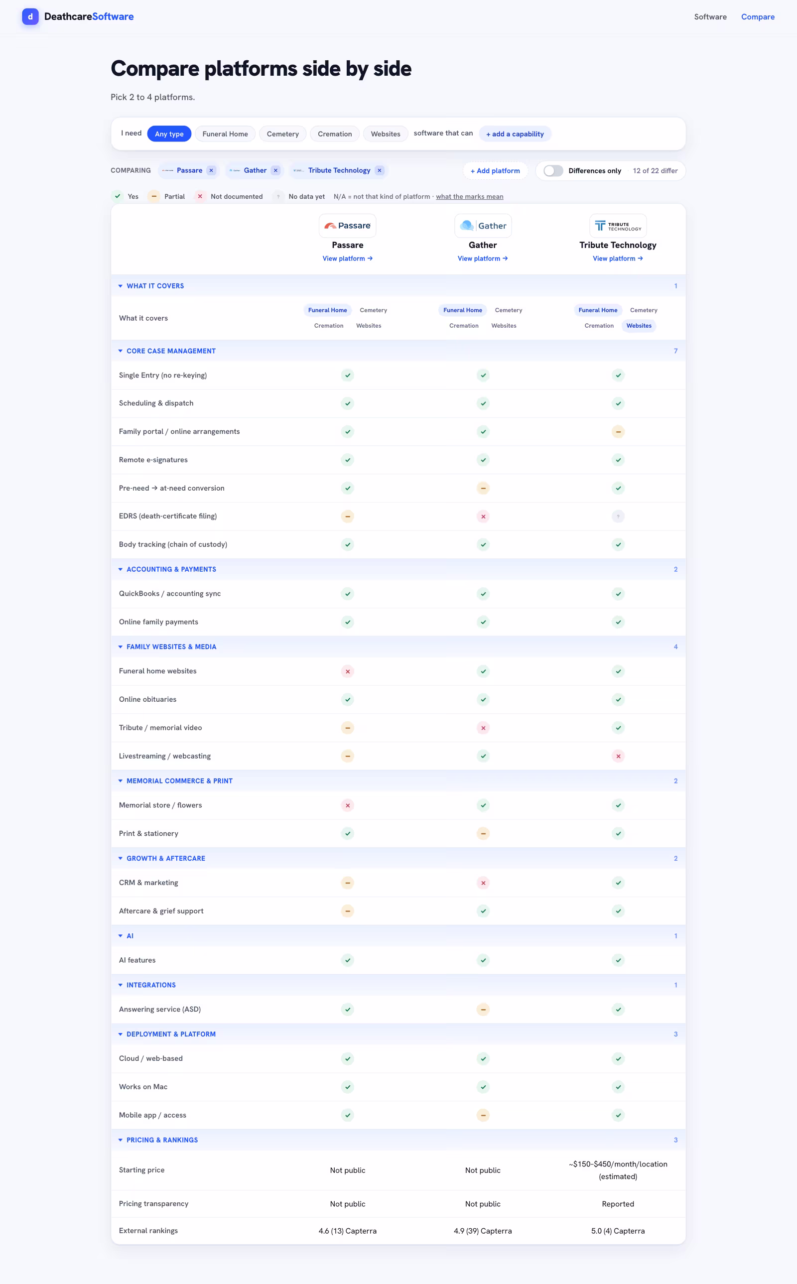
Task: Click Gather X icon for CRM & marketing
Action: (483, 883)
